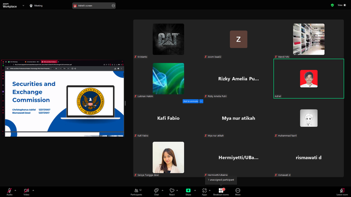This screenshot has height=197, width=351.
Task: Select Kristanto's CAT video tile
Action: 168,39
